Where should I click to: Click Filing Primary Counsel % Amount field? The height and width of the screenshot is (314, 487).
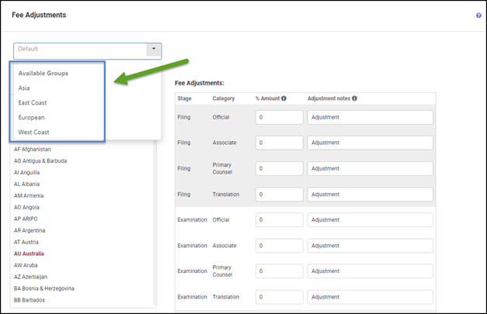click(279, 168)
